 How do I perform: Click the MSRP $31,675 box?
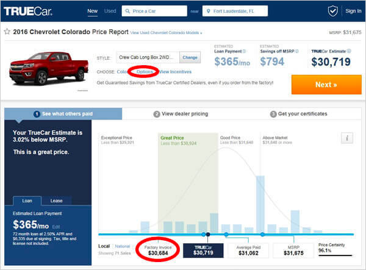[293, 250]
